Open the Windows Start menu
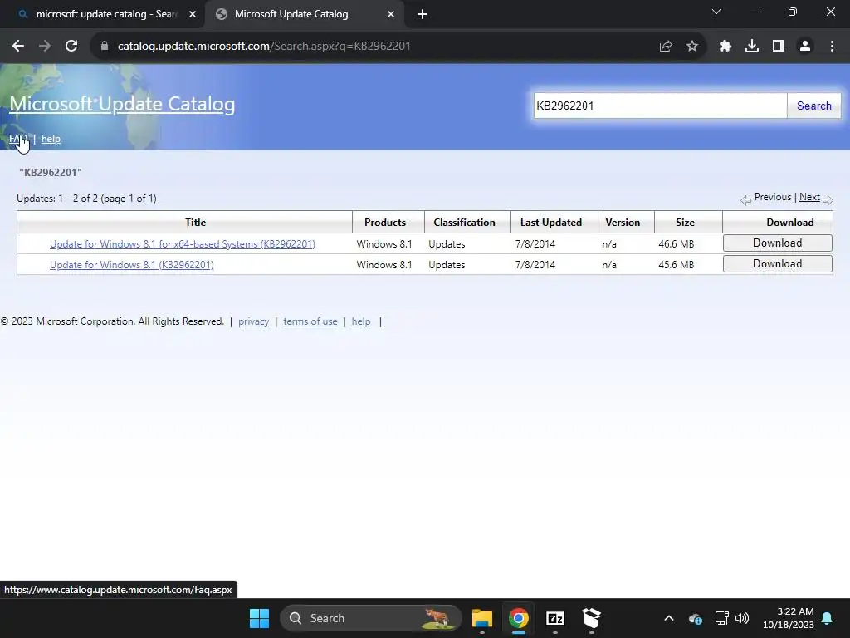 coord(259,618)
